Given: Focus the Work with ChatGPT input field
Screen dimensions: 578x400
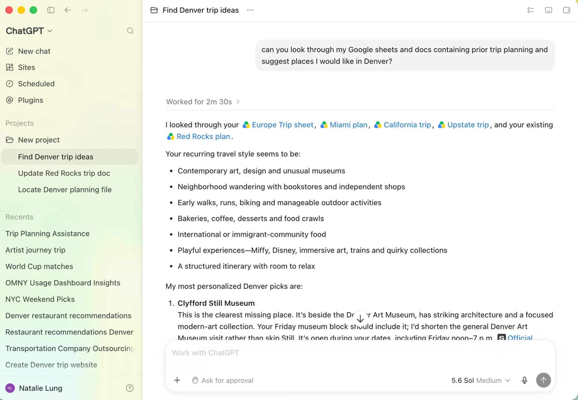Looking at the screenshot, I should tap(360, 353).
